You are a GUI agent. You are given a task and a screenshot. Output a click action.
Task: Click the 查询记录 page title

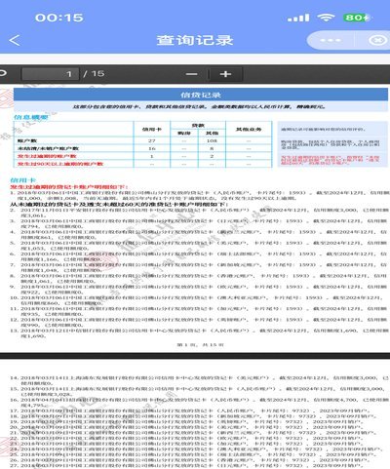pos(195,40)
